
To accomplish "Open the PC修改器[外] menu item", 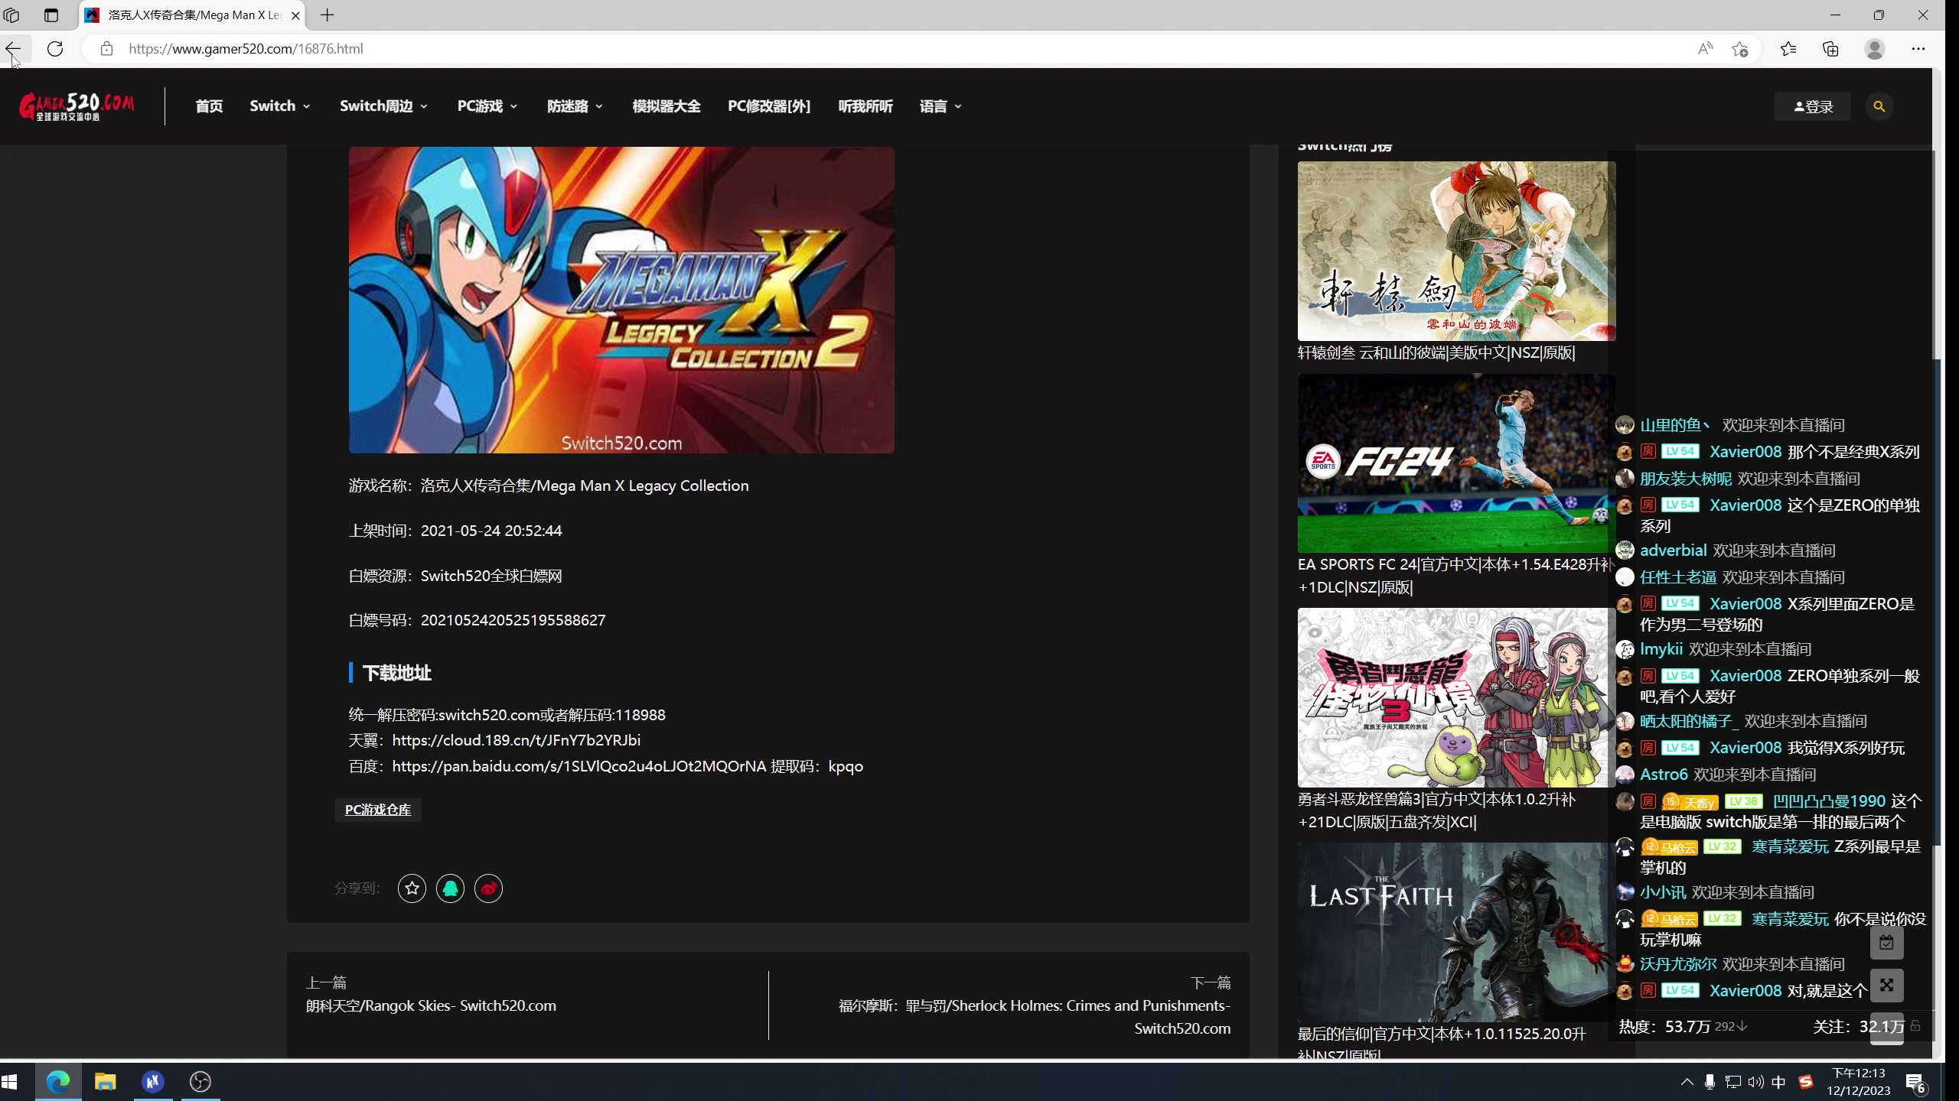I will pyautogui.click(x=769, y=106).
